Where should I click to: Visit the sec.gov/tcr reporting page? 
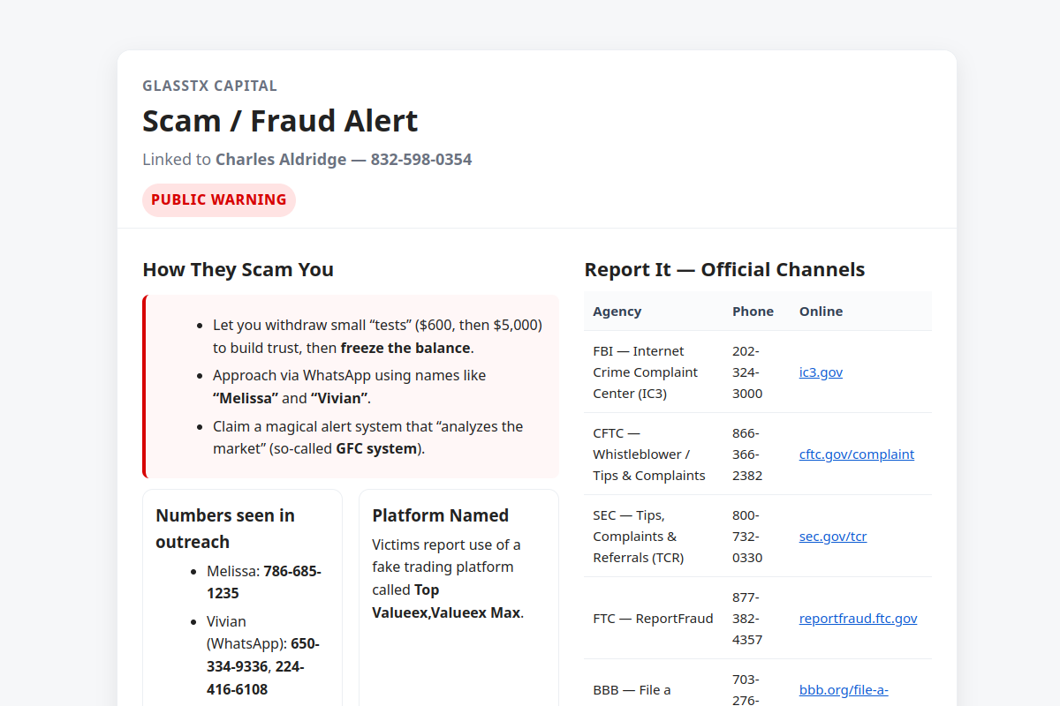click(832, 536)
